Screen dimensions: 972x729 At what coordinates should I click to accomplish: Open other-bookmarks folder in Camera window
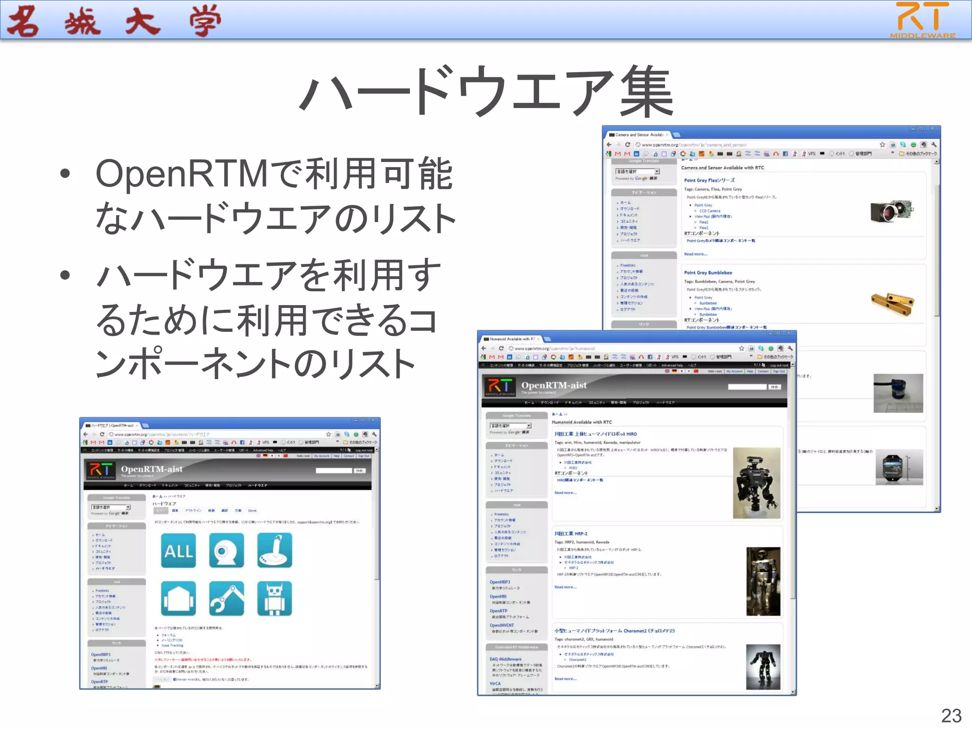pos(918,154)
